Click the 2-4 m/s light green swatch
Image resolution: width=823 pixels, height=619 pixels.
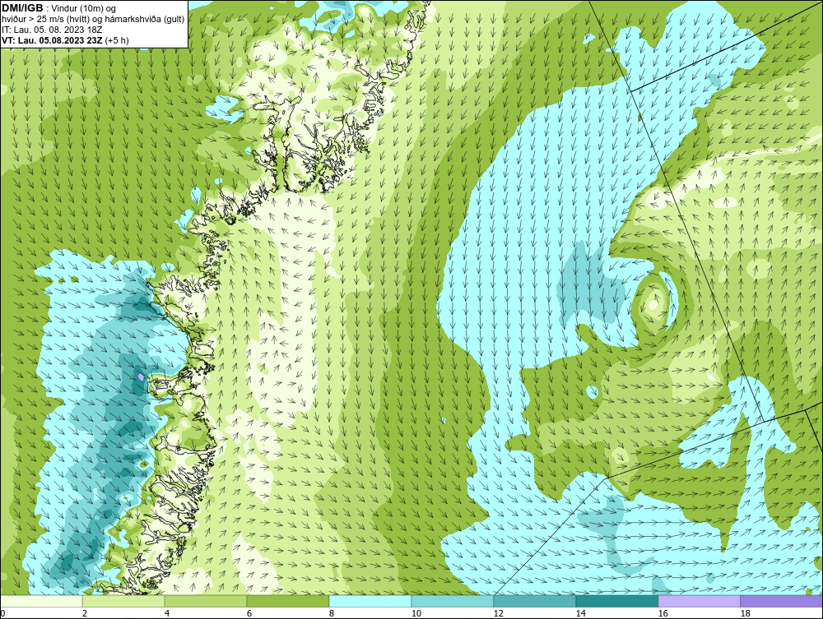click(123, 601)
